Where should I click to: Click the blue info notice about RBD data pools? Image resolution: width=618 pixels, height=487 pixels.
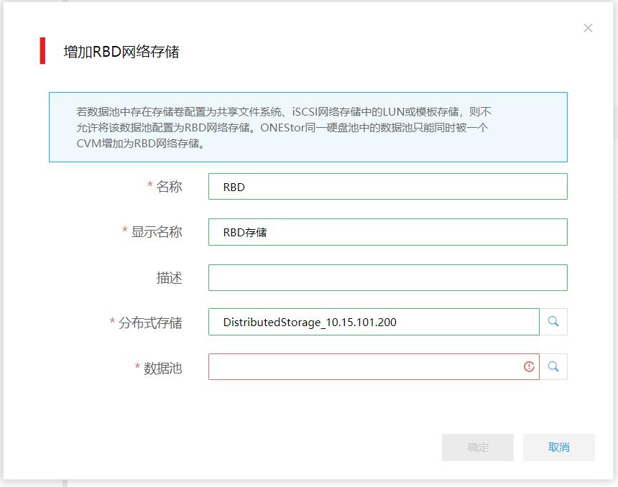tap(308, 127)
